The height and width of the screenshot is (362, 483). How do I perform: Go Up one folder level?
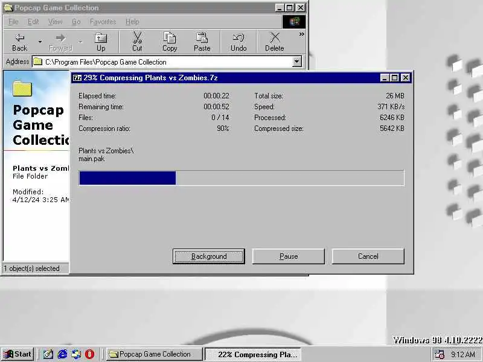pos(101,42)
